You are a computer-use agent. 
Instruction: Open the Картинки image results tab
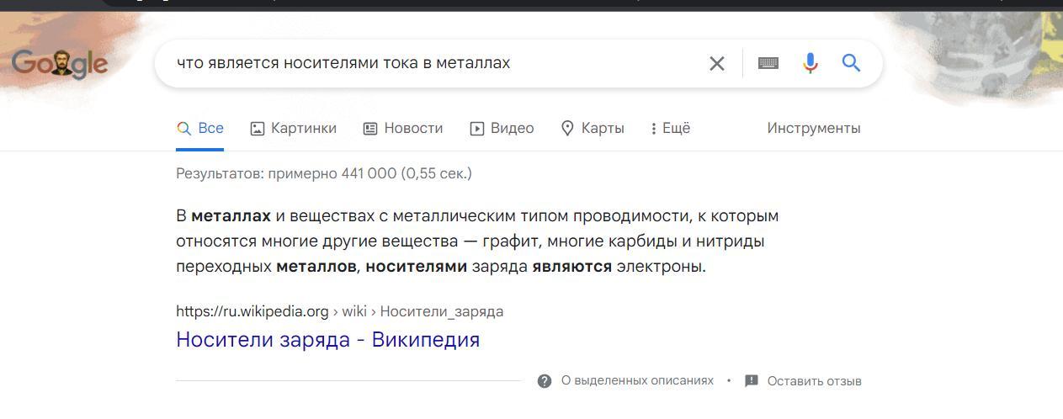293,129
